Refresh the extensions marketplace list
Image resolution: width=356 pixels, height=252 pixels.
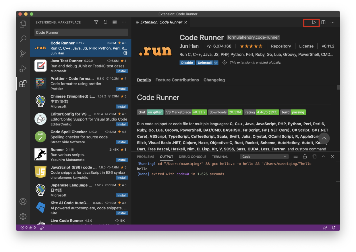(105, 22)
